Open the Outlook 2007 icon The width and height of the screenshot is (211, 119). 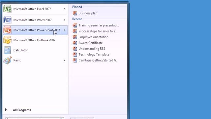8,40
